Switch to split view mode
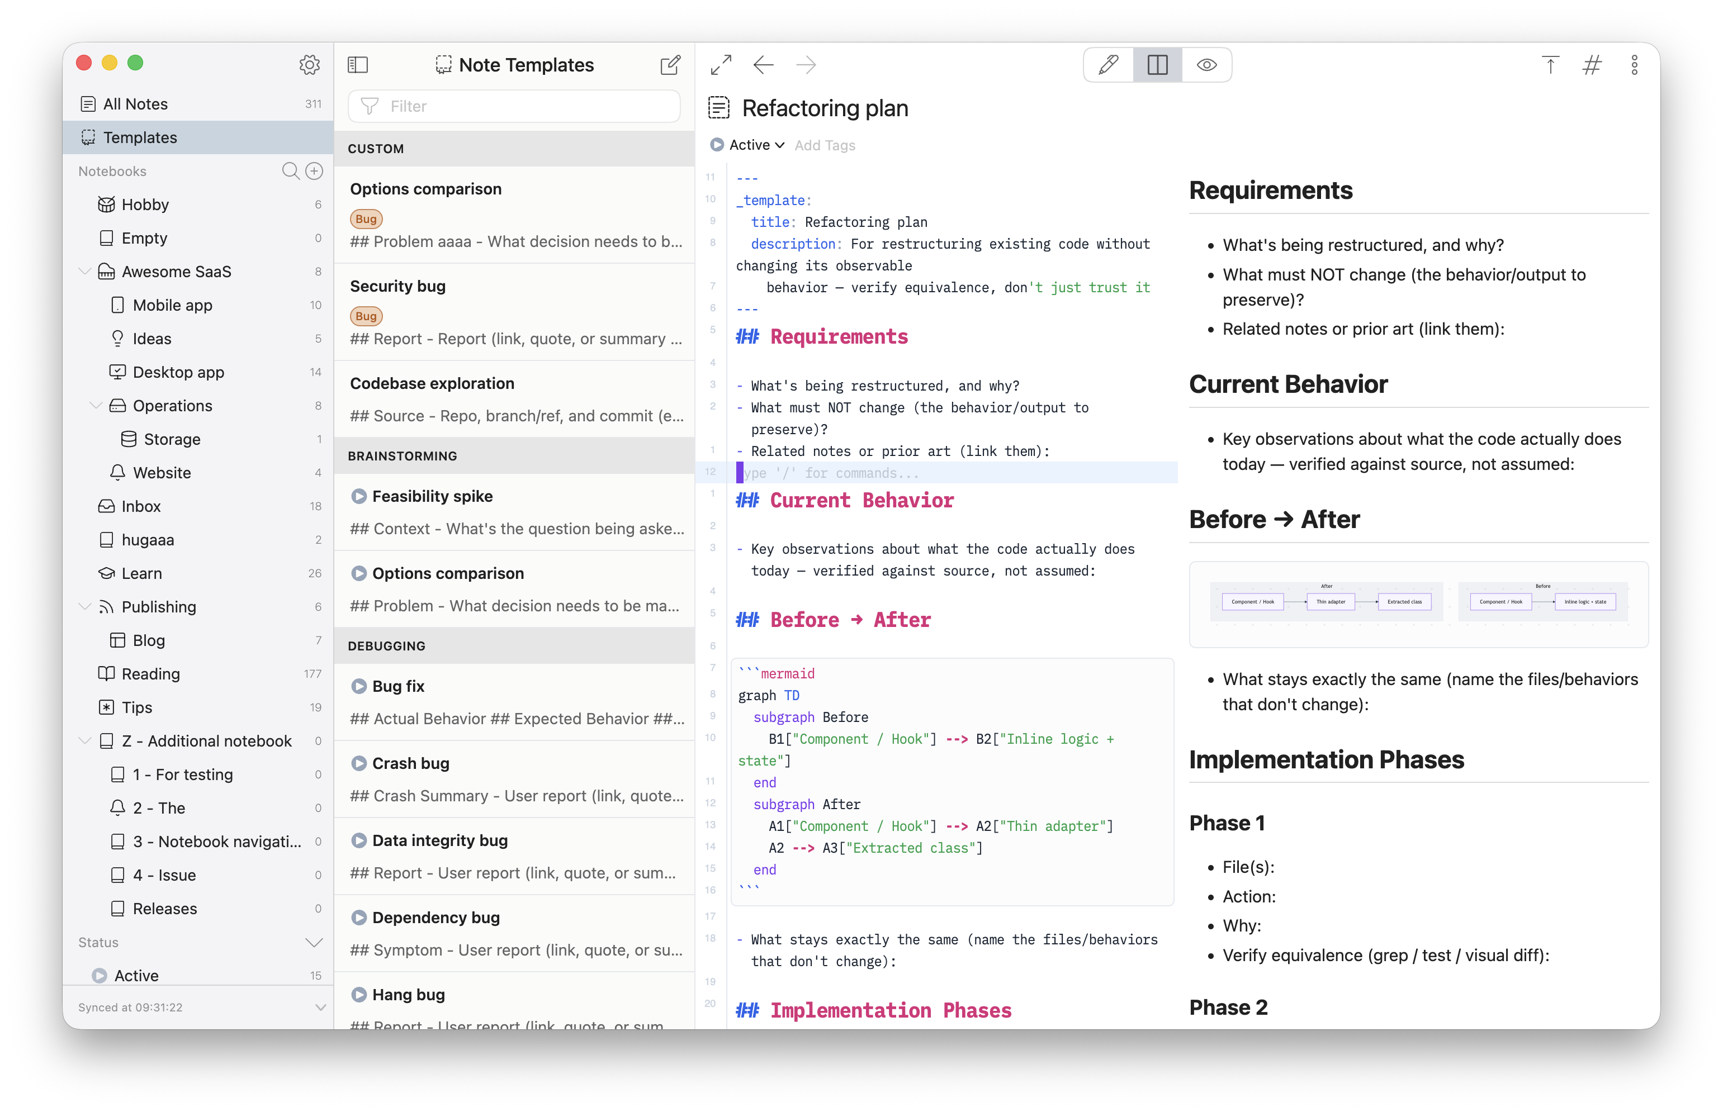Viewport: 1723px width, 1112px height. click(1157, 65)
